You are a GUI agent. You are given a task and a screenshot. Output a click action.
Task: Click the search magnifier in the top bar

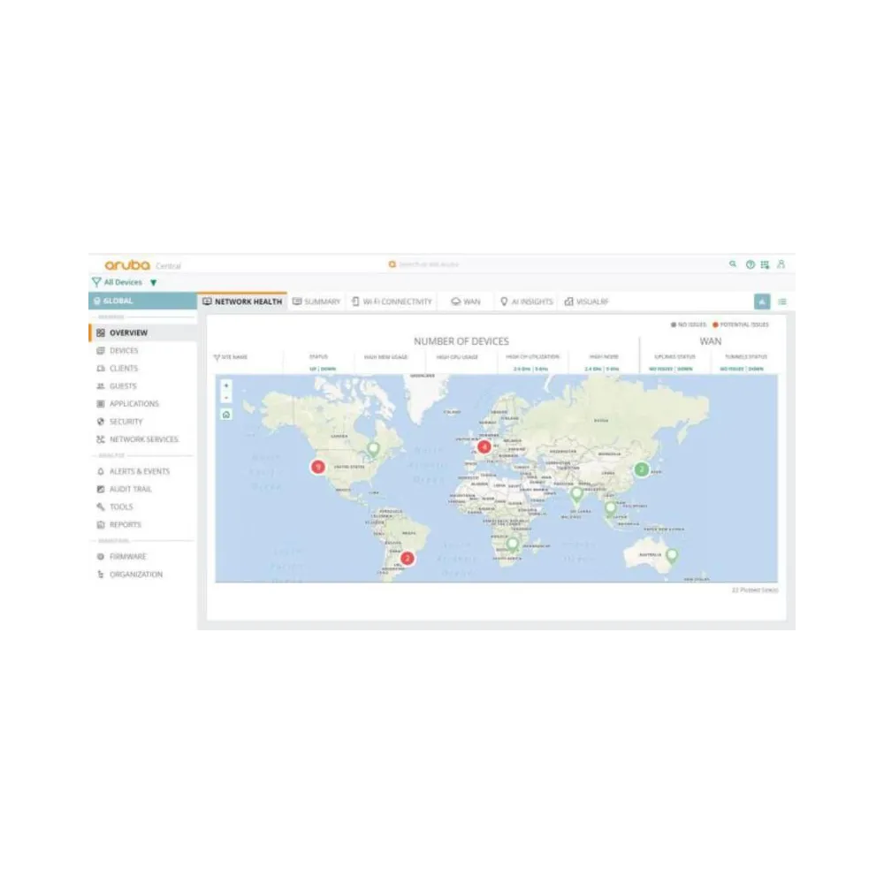point(733,263)
